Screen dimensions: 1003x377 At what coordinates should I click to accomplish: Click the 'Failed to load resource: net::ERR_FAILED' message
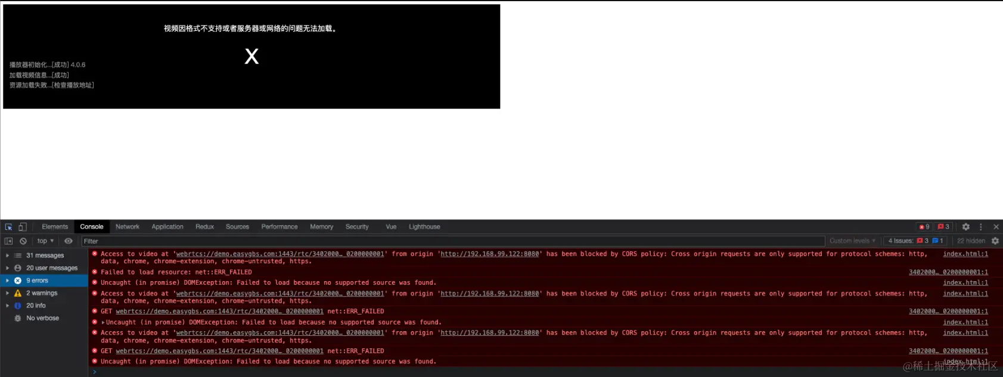click(176, 272)
